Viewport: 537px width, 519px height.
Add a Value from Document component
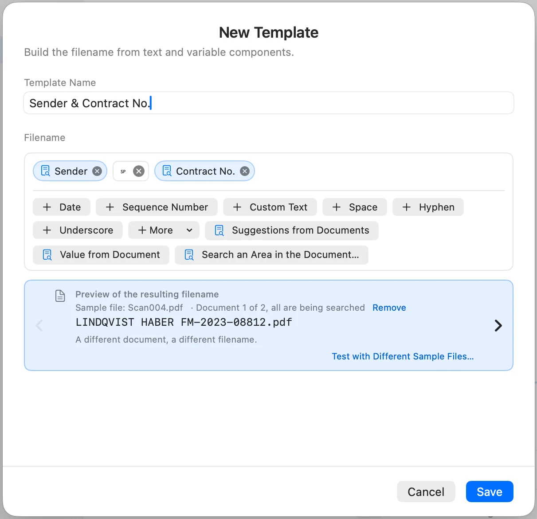pyautogui.click(x=101, y=255)
